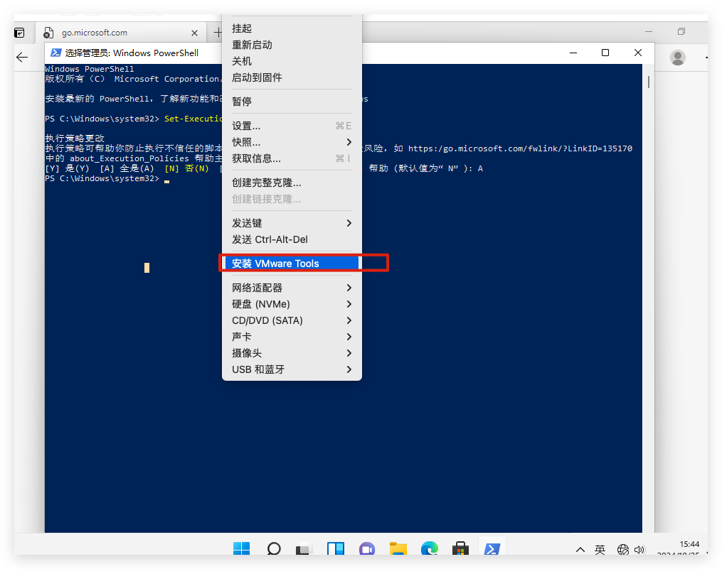Open Edge tab actions menu icon
This screenshot has width=722, height=569.
[x=19, y=33]
